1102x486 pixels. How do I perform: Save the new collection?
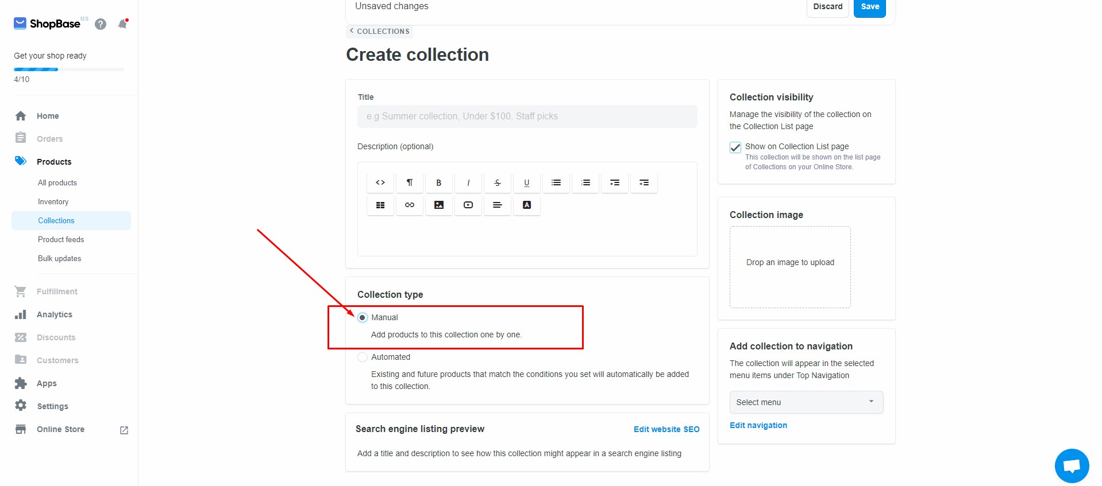click(x=870, y=7)
